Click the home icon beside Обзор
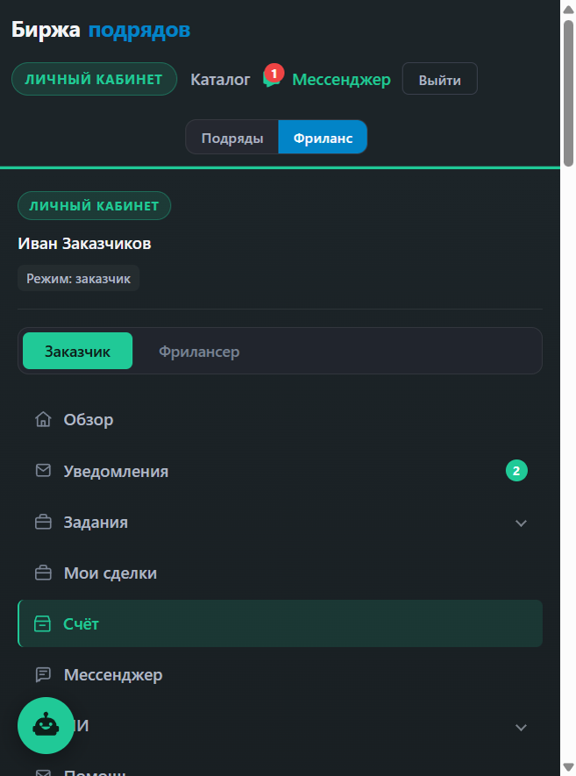Viewport: 576px width, 776px height. coord(43,419)
